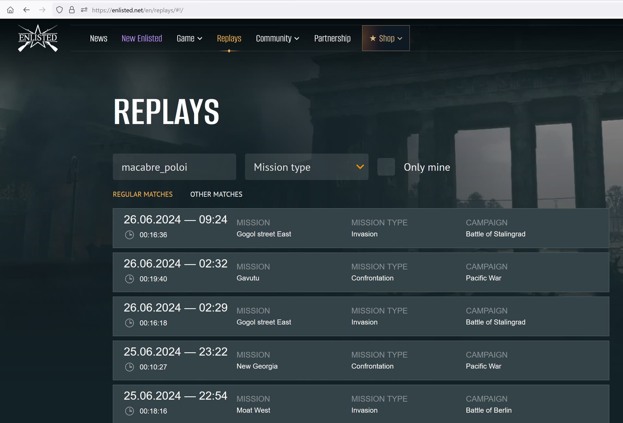This screenshot has height=423, width=623.
Task: Click the browser back arrow
Action: 26,10
